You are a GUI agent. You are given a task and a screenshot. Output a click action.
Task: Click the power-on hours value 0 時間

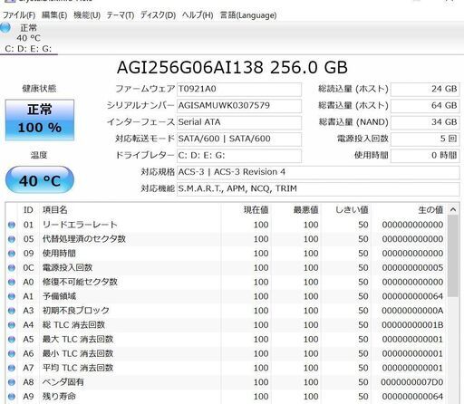click(425, 156)
